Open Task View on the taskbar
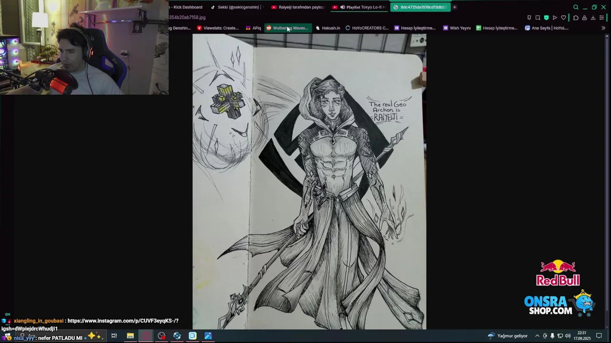Image resolution: width=611 pixels, height=343 pixels. 114,336
